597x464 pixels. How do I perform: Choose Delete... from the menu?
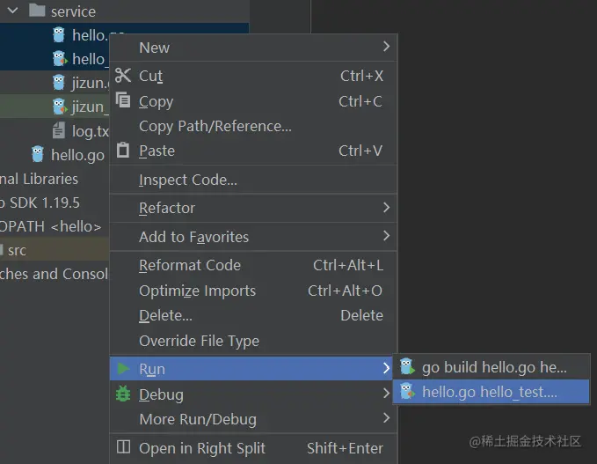pyautogui.click(x=253, y=316)
